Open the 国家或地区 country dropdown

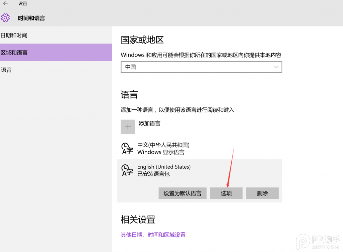click(x=201, y=67)
